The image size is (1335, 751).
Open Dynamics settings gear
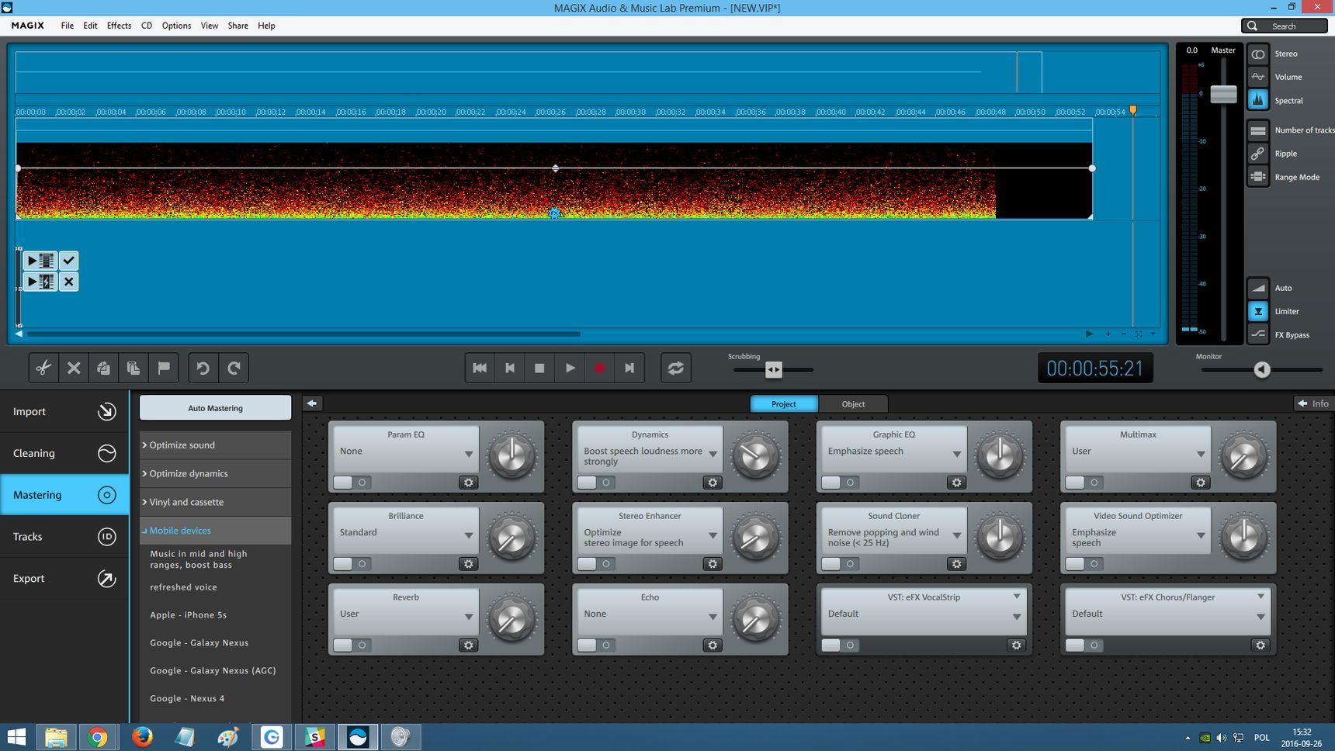click(713, 483)
